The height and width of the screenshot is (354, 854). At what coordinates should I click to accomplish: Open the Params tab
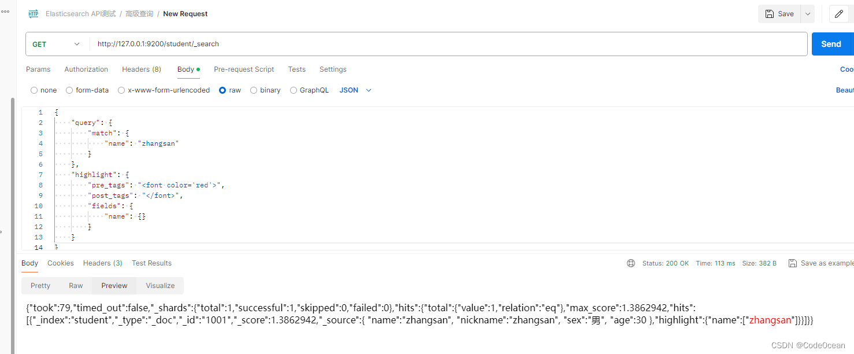38,69
